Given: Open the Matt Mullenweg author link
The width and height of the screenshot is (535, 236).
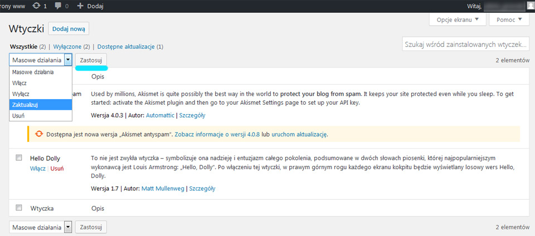Looking at the screenshot, I should (162, 188).
